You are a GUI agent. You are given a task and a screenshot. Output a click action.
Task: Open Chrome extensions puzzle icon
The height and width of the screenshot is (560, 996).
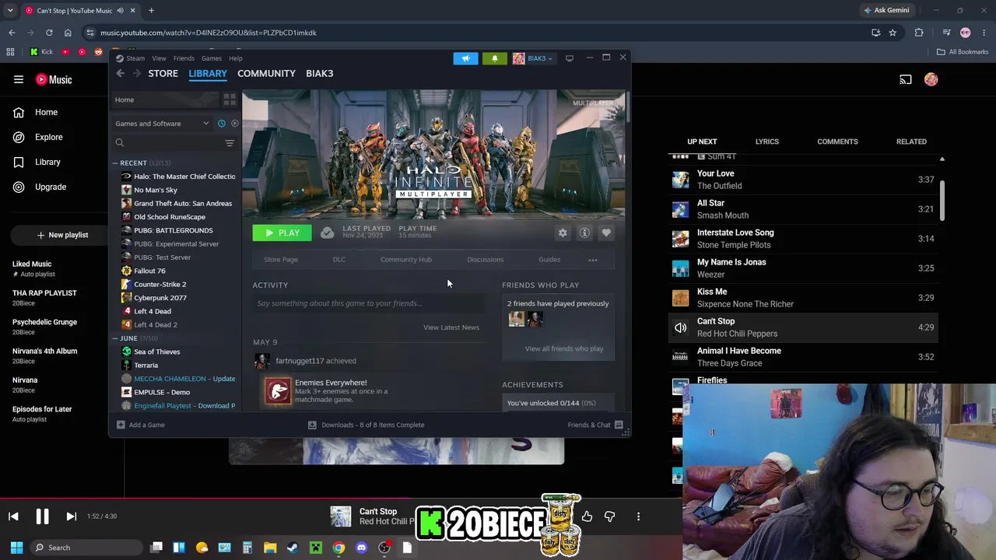[x=919, y=33]
